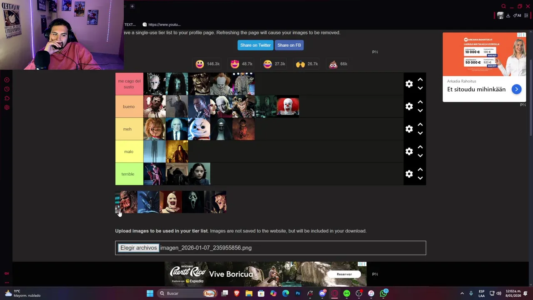React with poop emoji 66k
This screenshot has height=300, width=533.
coord(338,64)
